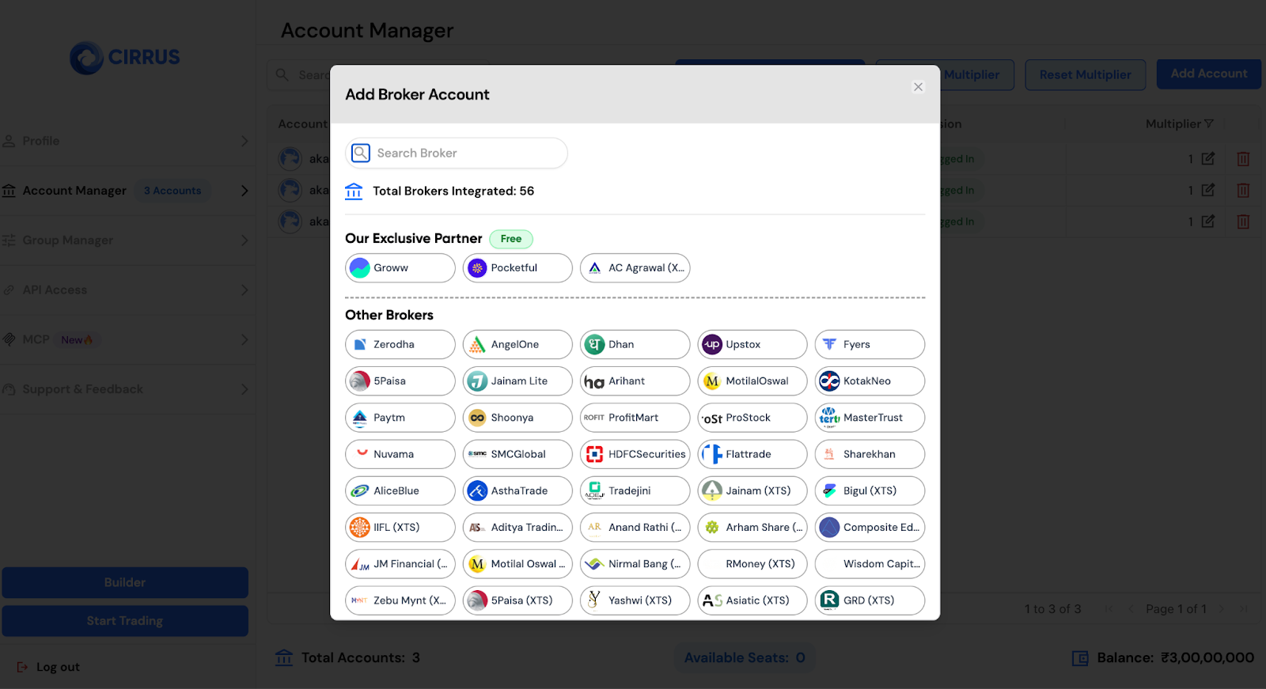Close the Add Broker Account dialog
The height and width of the screenshot is (689, 1266).
[x=918, y=87]
